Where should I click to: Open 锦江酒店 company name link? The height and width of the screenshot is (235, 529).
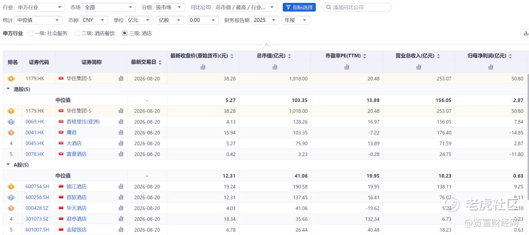76,186
